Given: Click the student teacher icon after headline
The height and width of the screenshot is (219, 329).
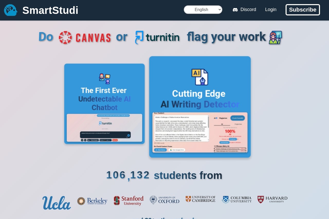Looking at the screenshot, I should tap(275, 37).
